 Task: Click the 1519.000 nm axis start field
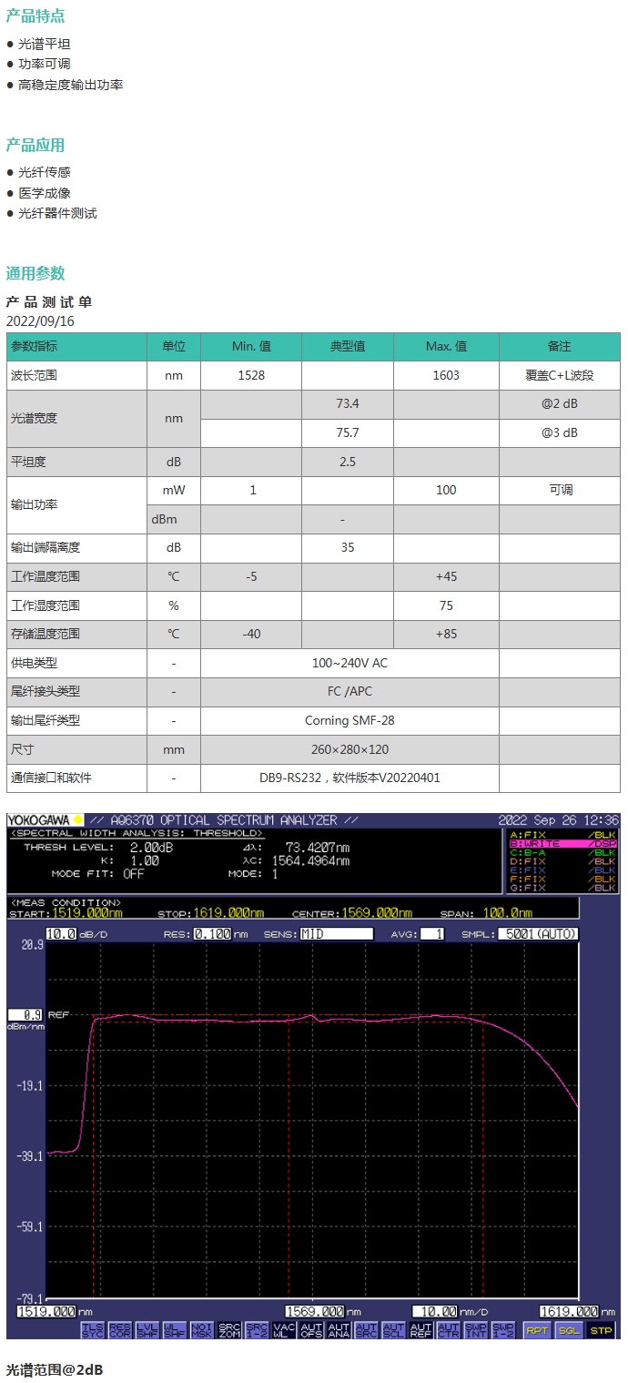pos(46,1311)
